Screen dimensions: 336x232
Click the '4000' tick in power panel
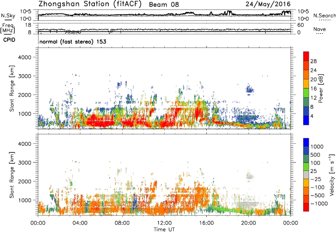24,57
